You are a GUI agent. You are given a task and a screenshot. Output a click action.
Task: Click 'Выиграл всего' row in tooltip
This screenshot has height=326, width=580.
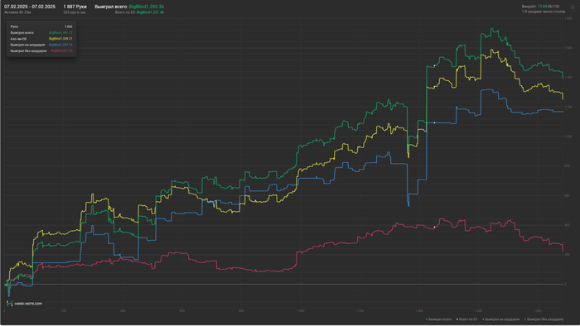[41, 33]
